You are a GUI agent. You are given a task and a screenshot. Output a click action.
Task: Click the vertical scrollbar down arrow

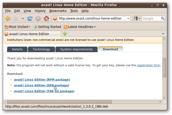tap(164, 98)
